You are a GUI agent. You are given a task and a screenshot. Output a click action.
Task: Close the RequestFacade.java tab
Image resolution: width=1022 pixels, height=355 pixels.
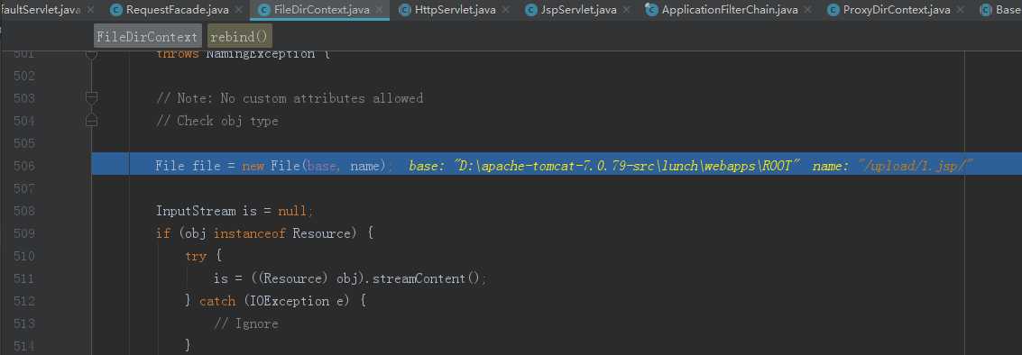(239, 11)
